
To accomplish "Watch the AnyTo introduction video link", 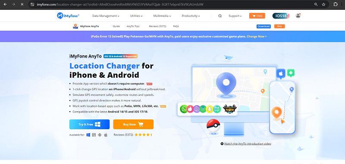I will [x=248, y=144].
